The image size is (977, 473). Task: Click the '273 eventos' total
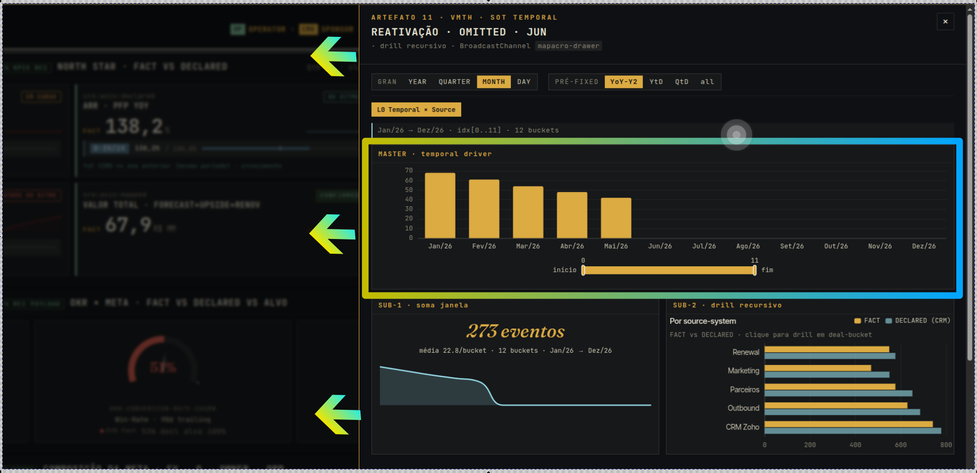point(515,332)
